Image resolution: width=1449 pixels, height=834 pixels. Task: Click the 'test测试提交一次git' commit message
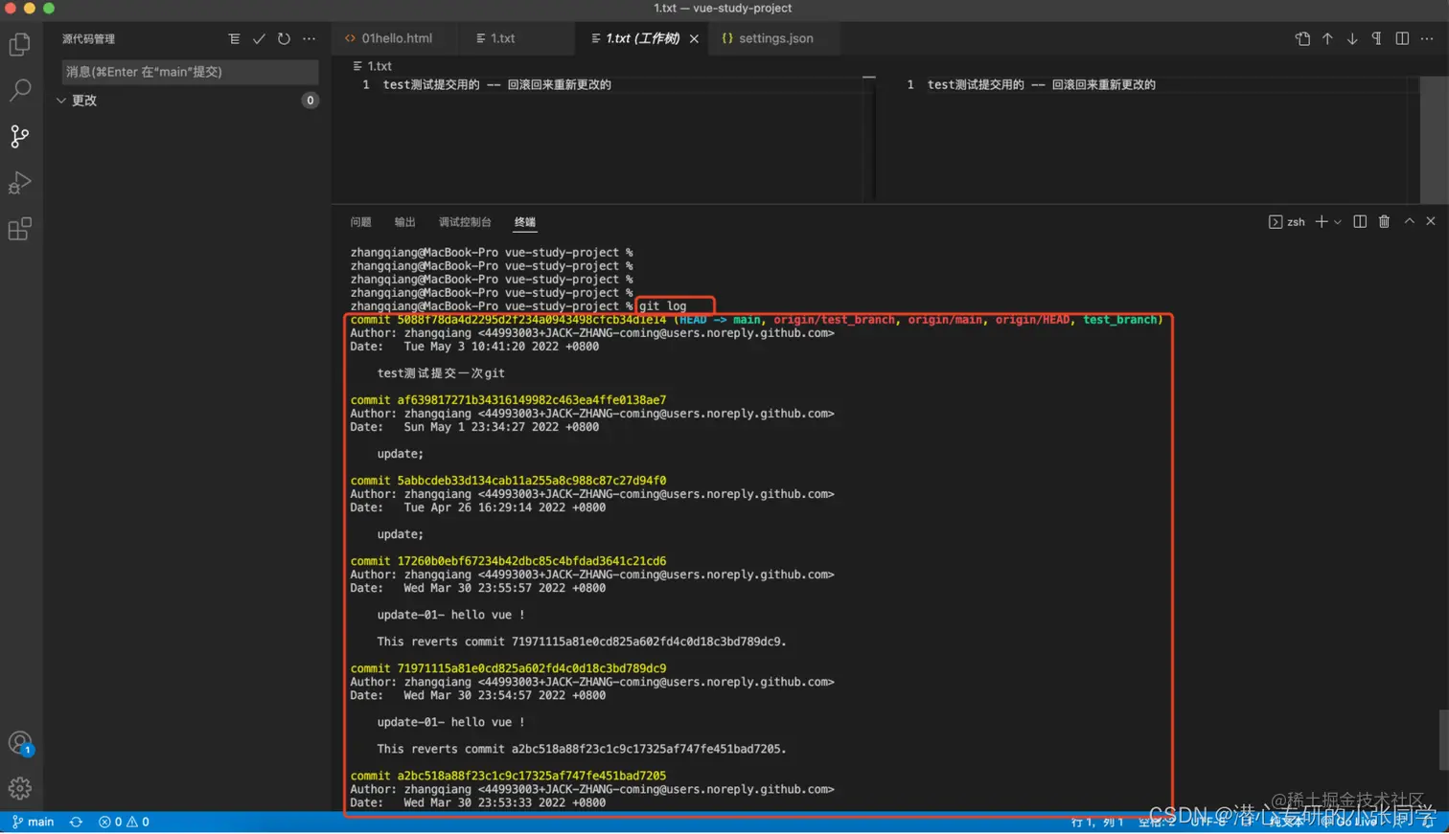click(441, 373)
